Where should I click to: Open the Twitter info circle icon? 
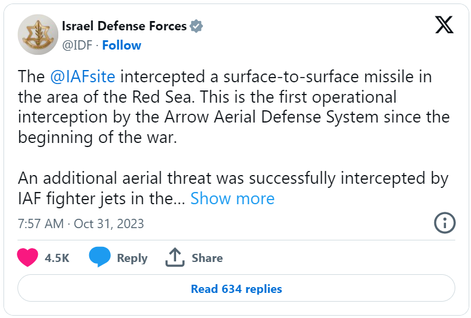pos(445,223)
